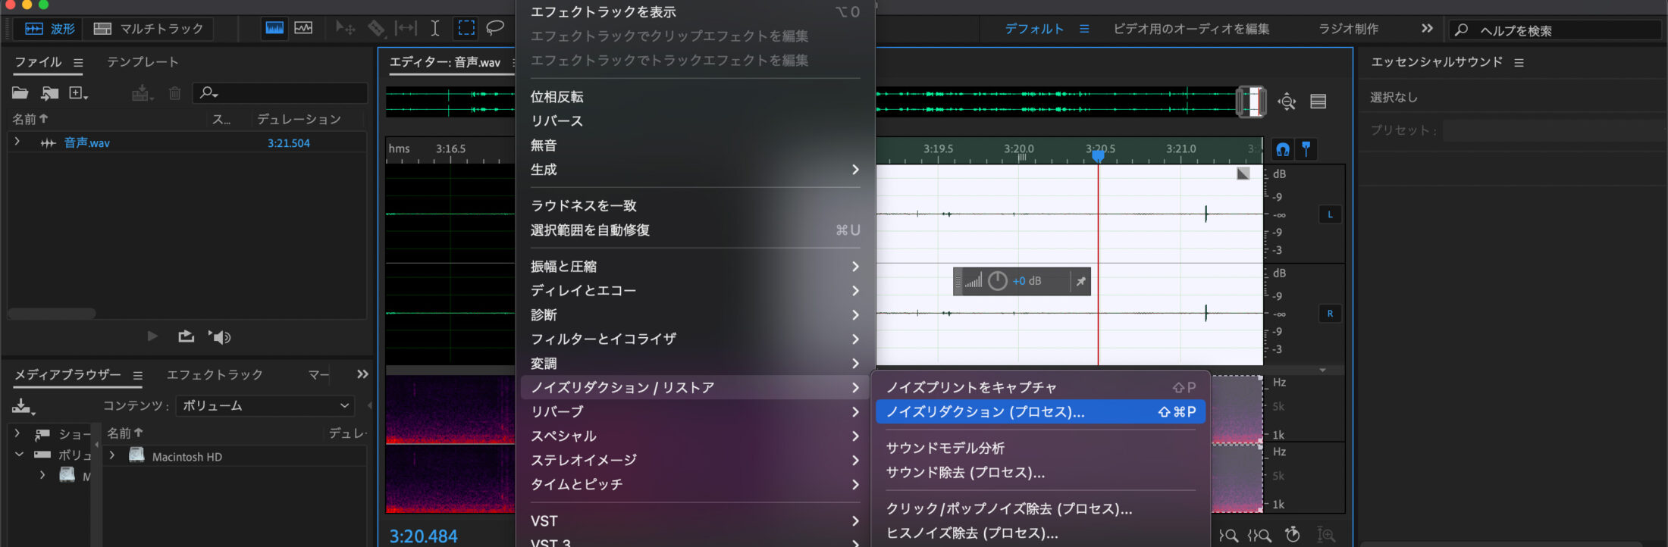Toggle the snapping magnet button
Screen dimensions: 1668x547
(1283, 149)
